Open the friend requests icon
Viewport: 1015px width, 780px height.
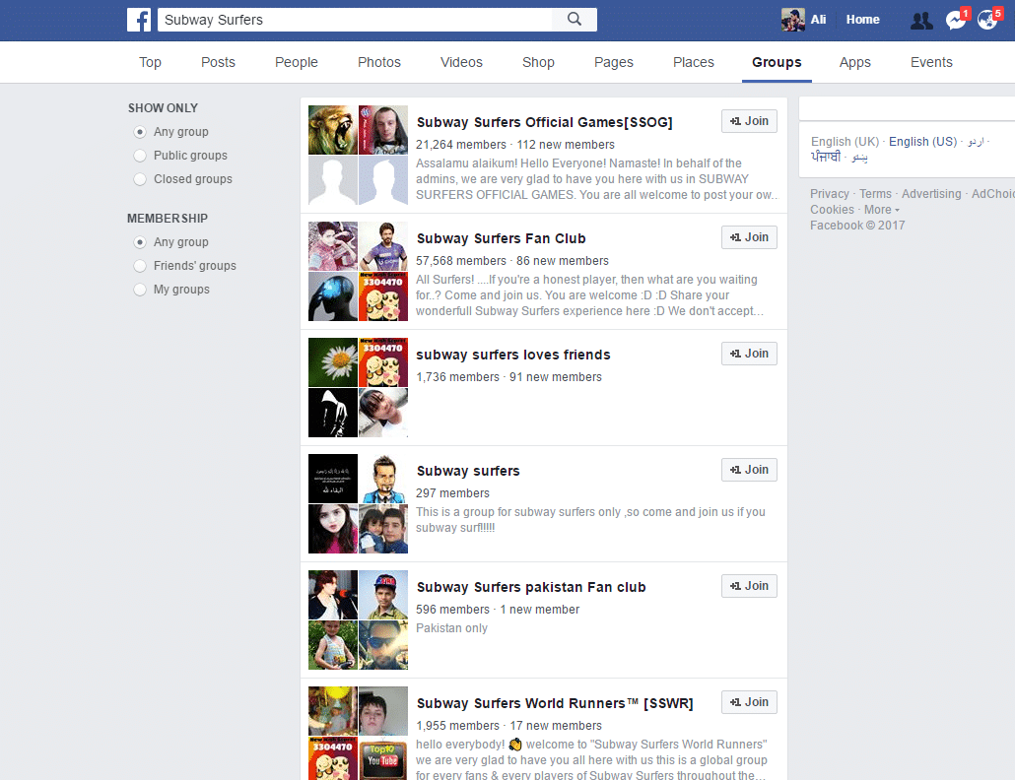tap(921, 20)
